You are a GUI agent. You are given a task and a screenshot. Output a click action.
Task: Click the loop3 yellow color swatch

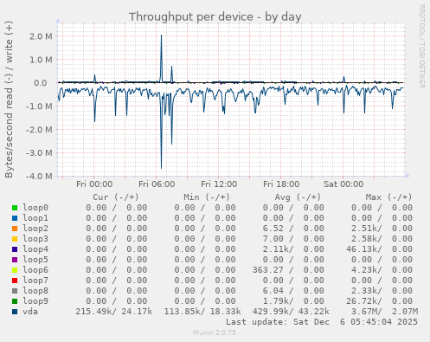tap(15, 239)
